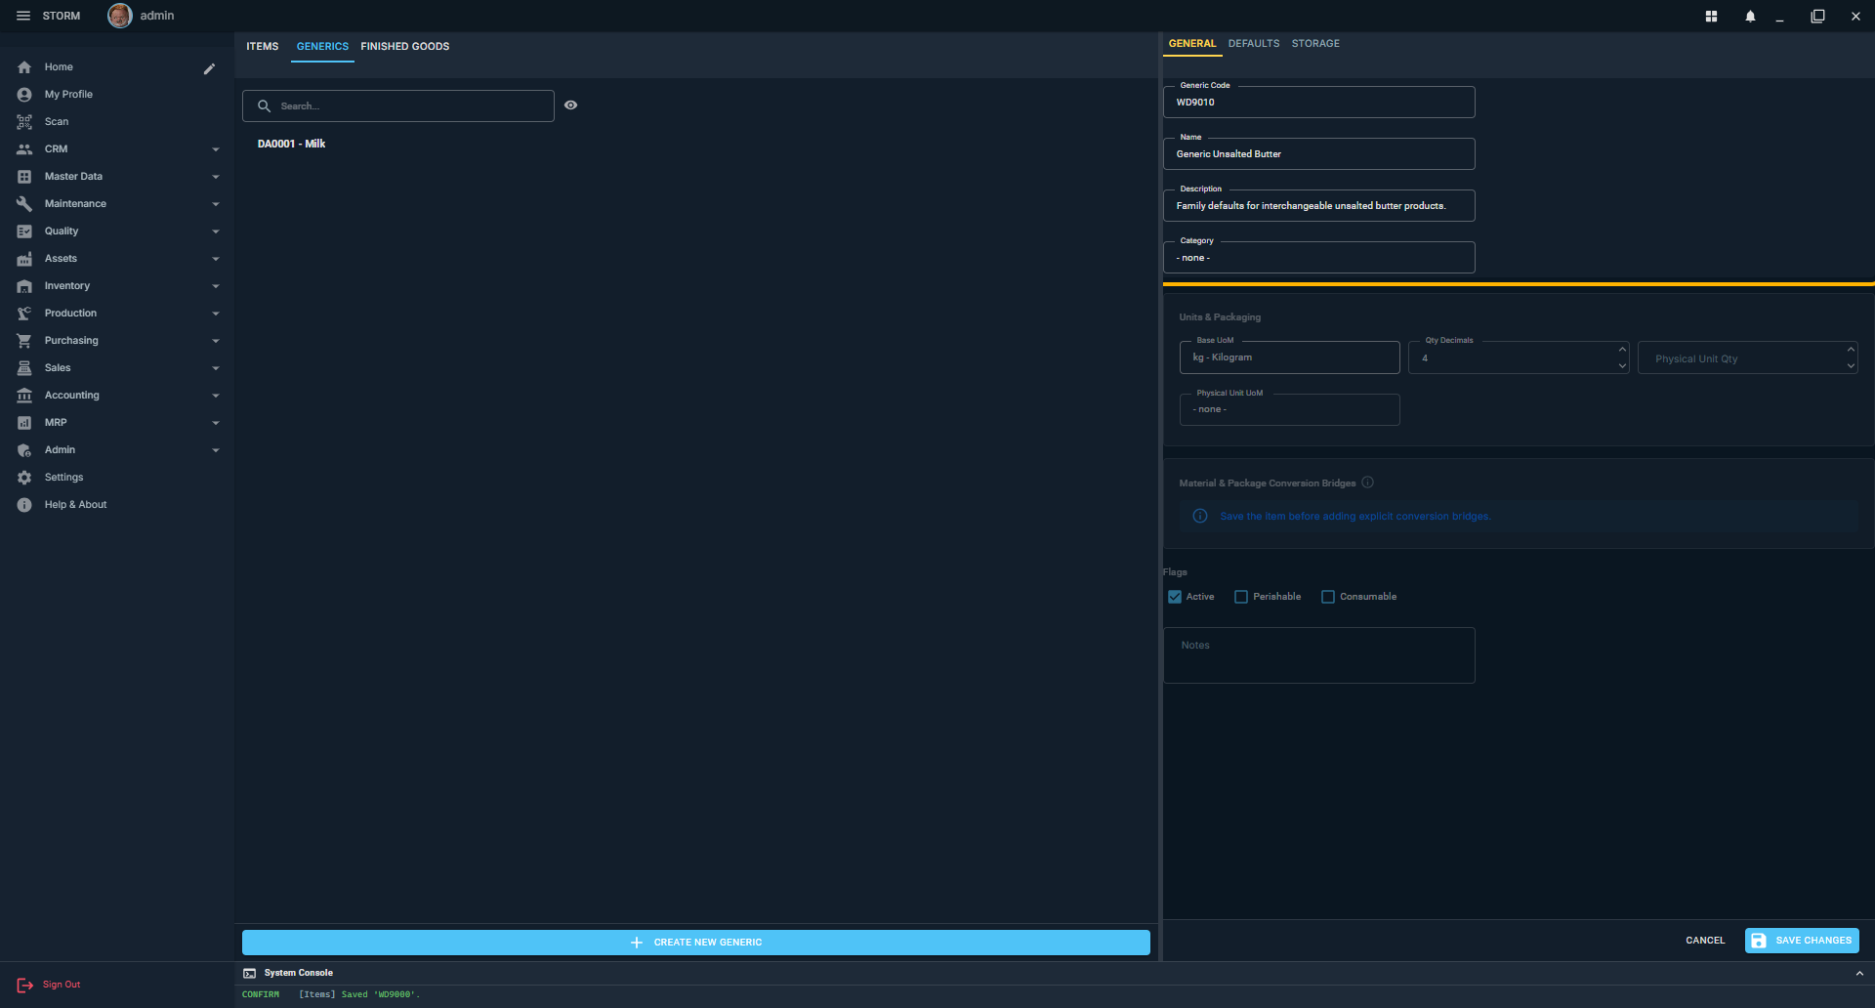The image size is (1875, 1008).
Task: Click the Admin icon
Action: tap(24, 450)
